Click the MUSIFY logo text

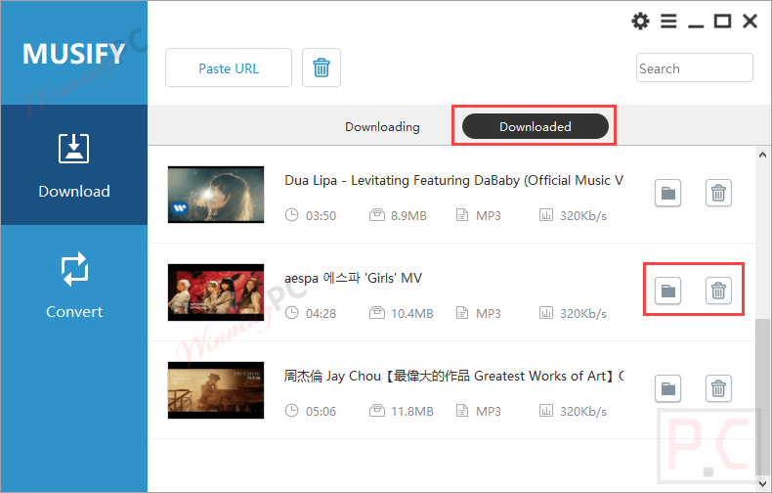(74, 53)
